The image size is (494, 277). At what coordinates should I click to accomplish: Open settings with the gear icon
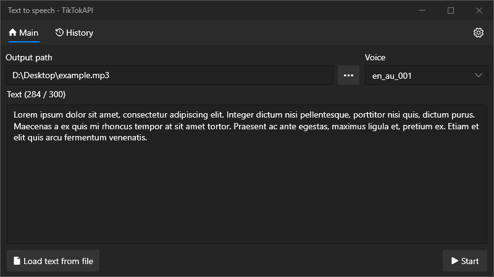(478, 33)
